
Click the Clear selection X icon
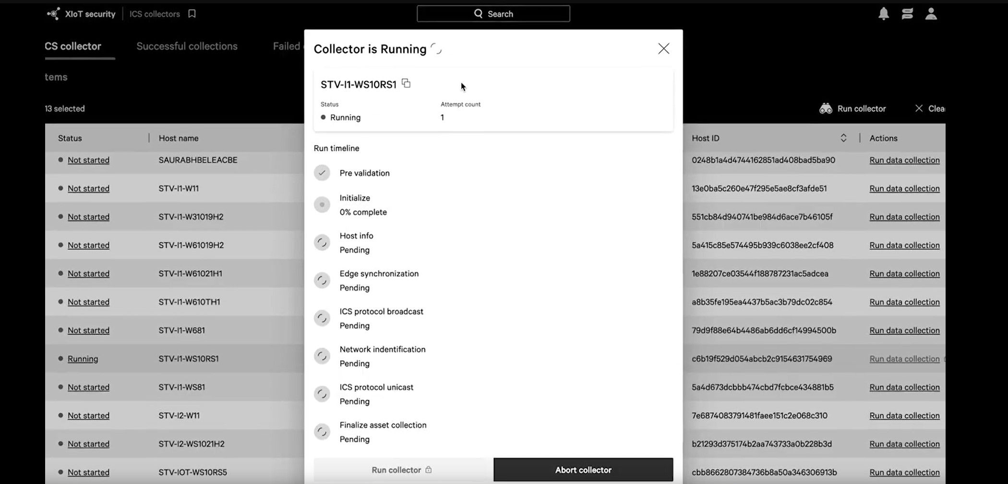coord(919,108)
